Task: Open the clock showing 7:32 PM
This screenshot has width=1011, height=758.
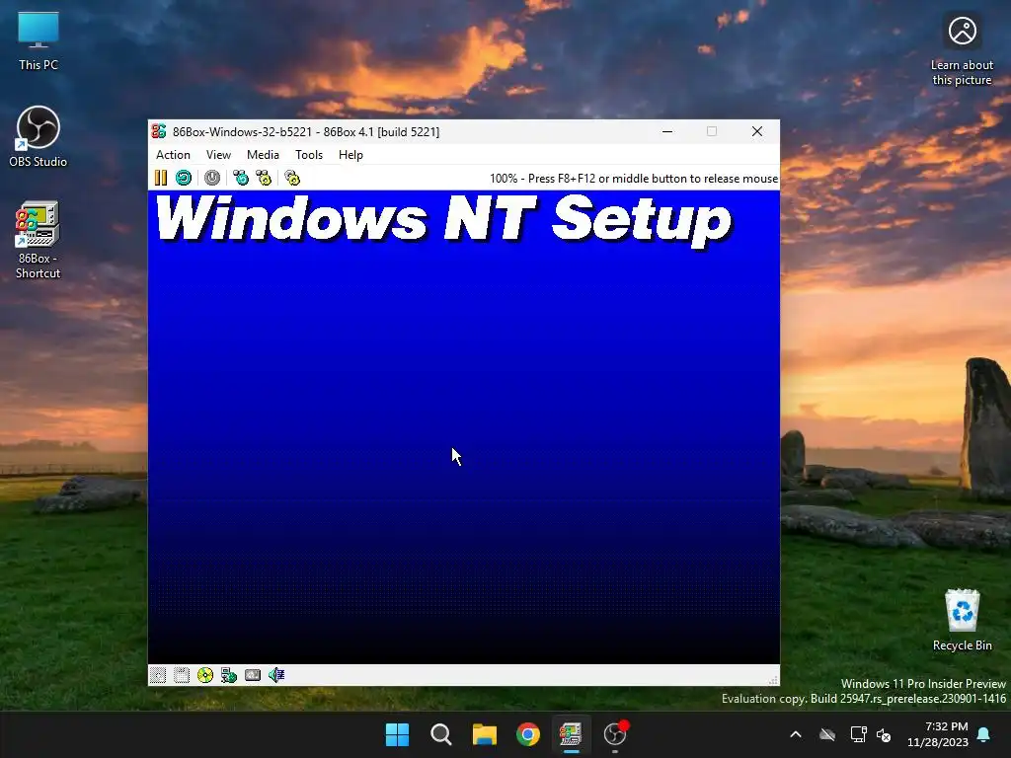Action: (x=938, y=734)
